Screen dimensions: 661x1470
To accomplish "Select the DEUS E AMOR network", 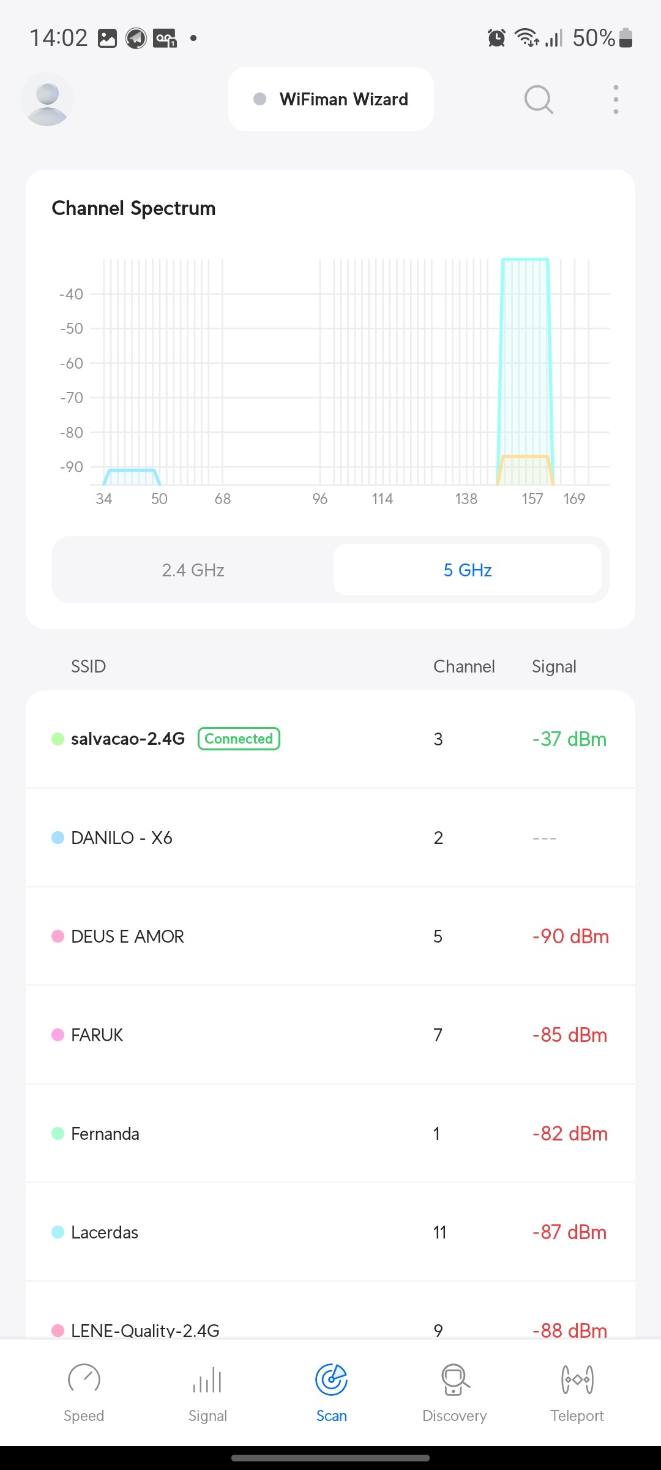I will [x=330, y=937].
